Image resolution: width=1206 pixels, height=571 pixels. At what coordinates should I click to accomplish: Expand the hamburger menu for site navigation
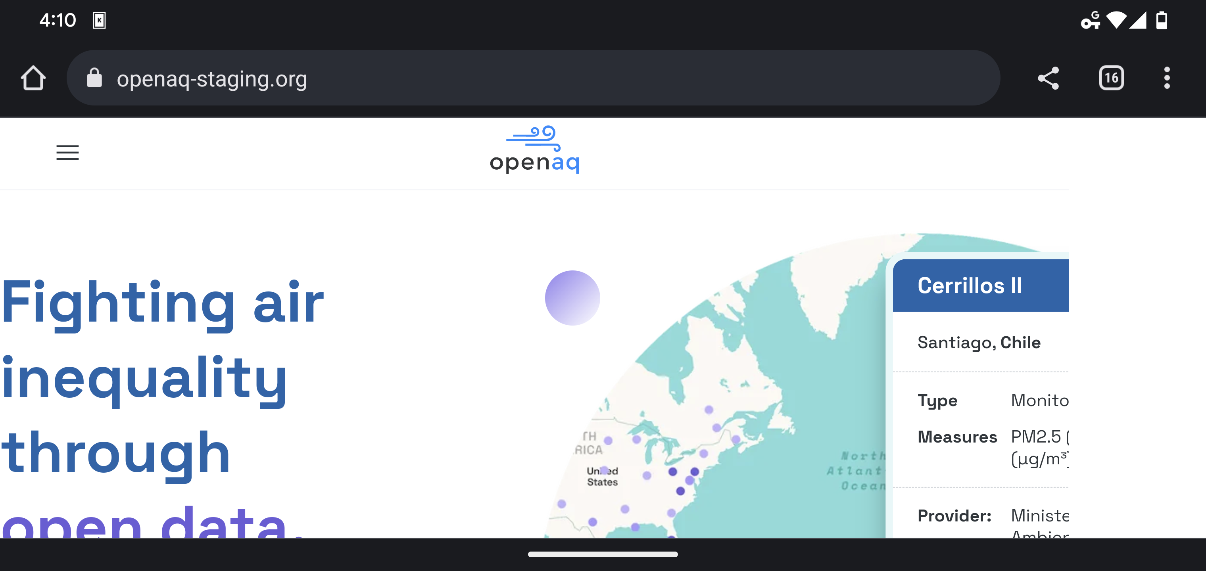point(67,153)
